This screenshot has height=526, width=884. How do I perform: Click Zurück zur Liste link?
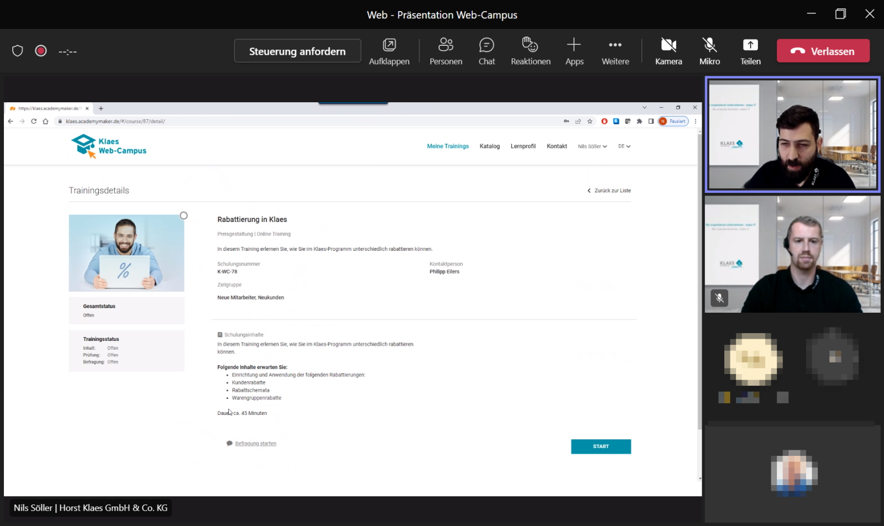coord(609,191)
